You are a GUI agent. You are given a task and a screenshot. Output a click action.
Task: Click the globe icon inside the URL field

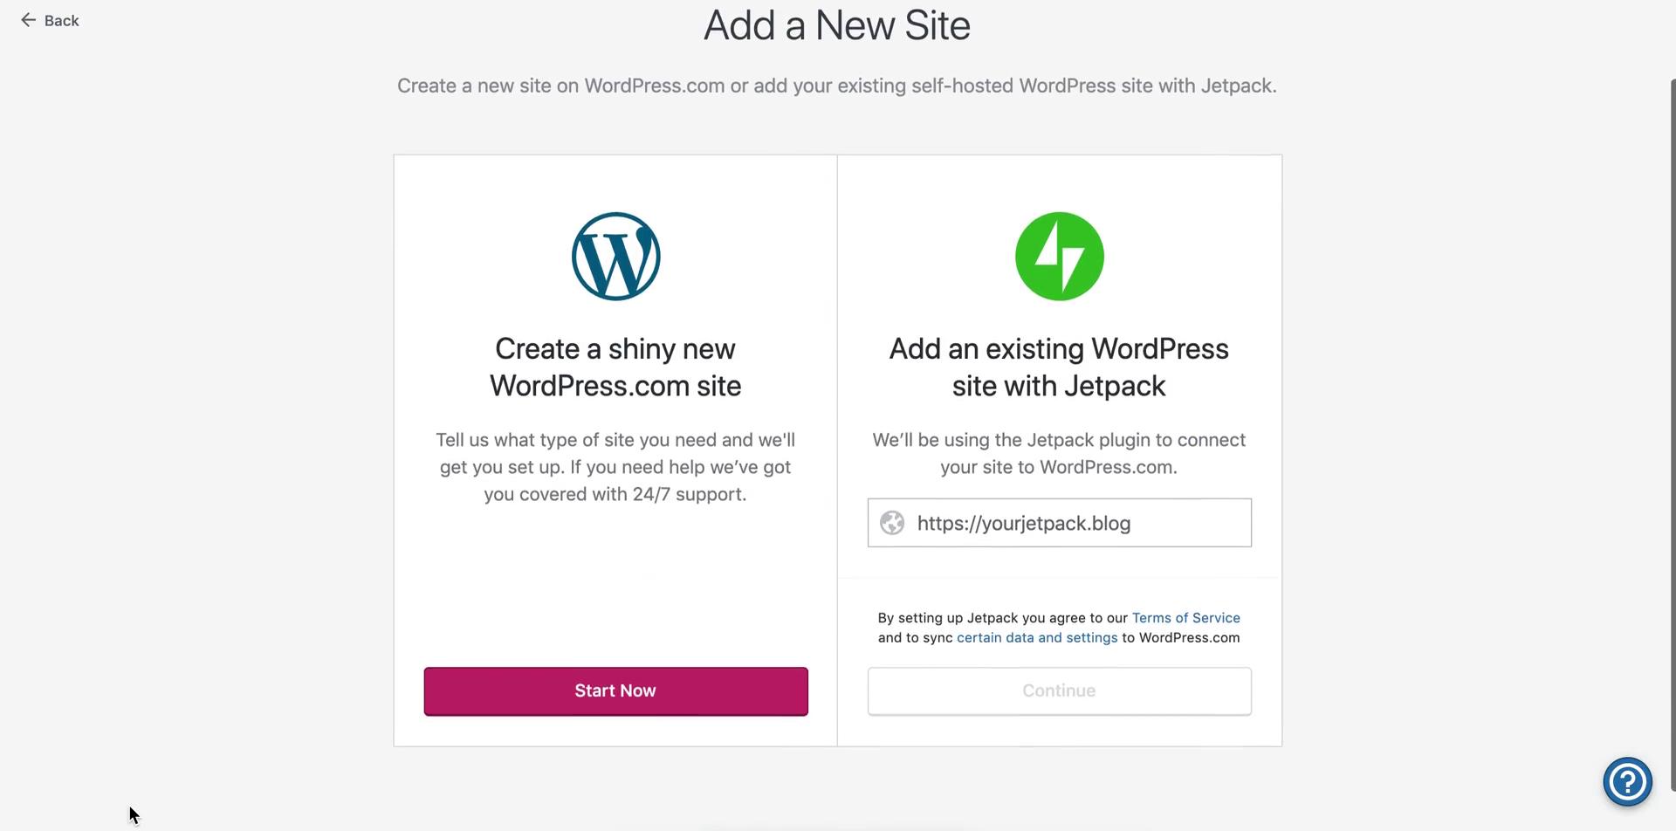click(x=891, y=523)
